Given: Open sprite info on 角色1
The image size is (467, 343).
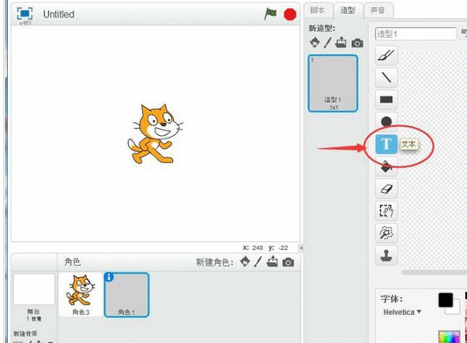Looking at the screenshot, I should 109,277.
